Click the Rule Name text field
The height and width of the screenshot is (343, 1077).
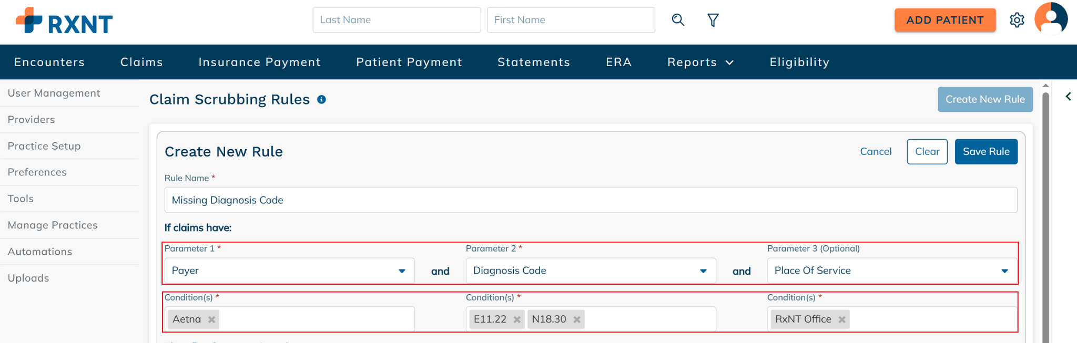click(x=590, y=200)
